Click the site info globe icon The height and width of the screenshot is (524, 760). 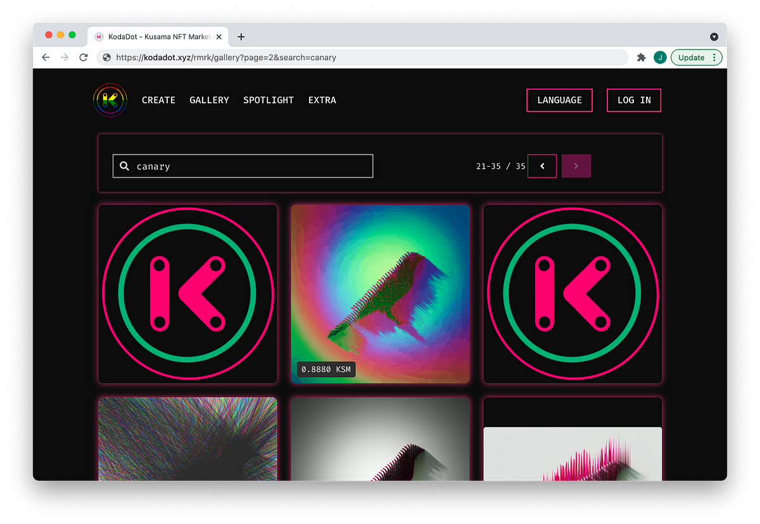point(107,57)
